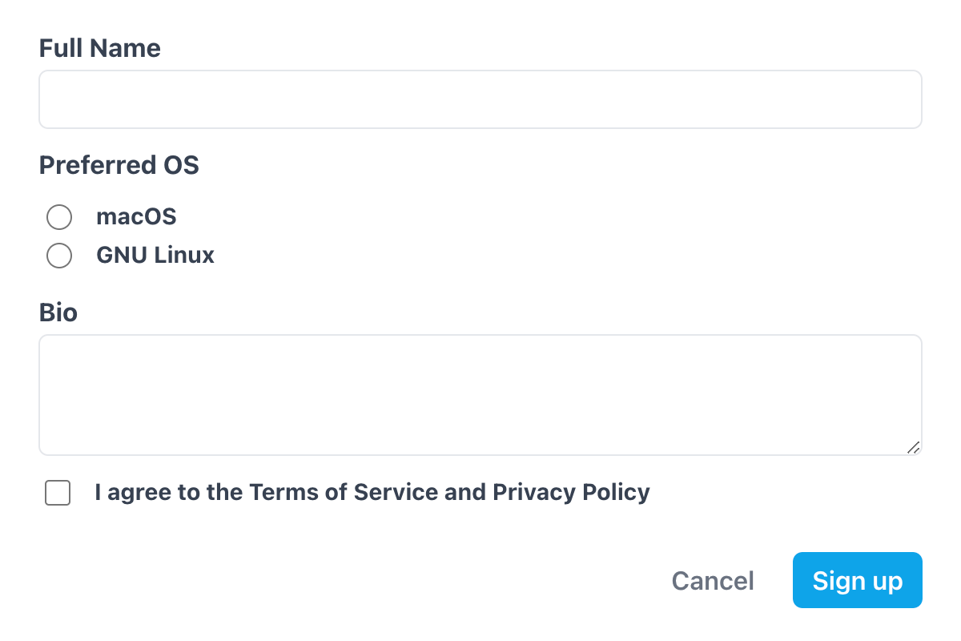
Task: Click the 'Bio' field label
Action: point(58,312)
